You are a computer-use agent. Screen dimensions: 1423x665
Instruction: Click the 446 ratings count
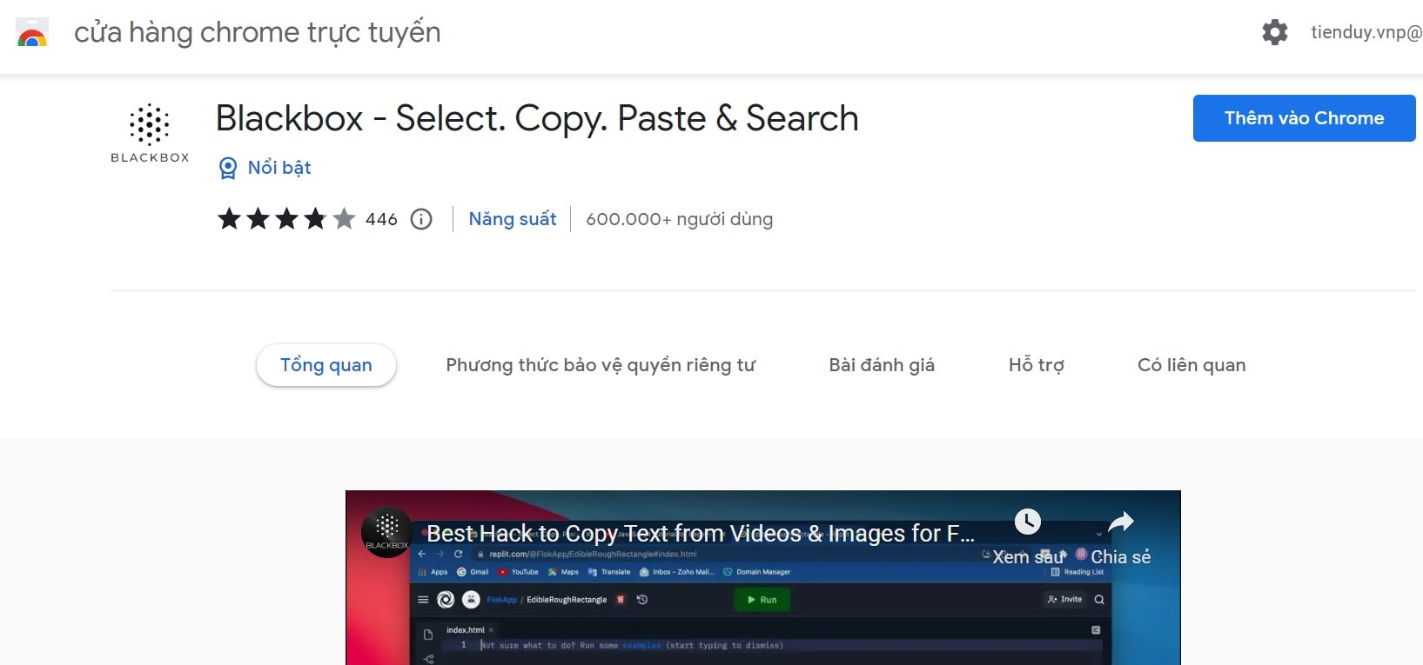coord(381,219)
